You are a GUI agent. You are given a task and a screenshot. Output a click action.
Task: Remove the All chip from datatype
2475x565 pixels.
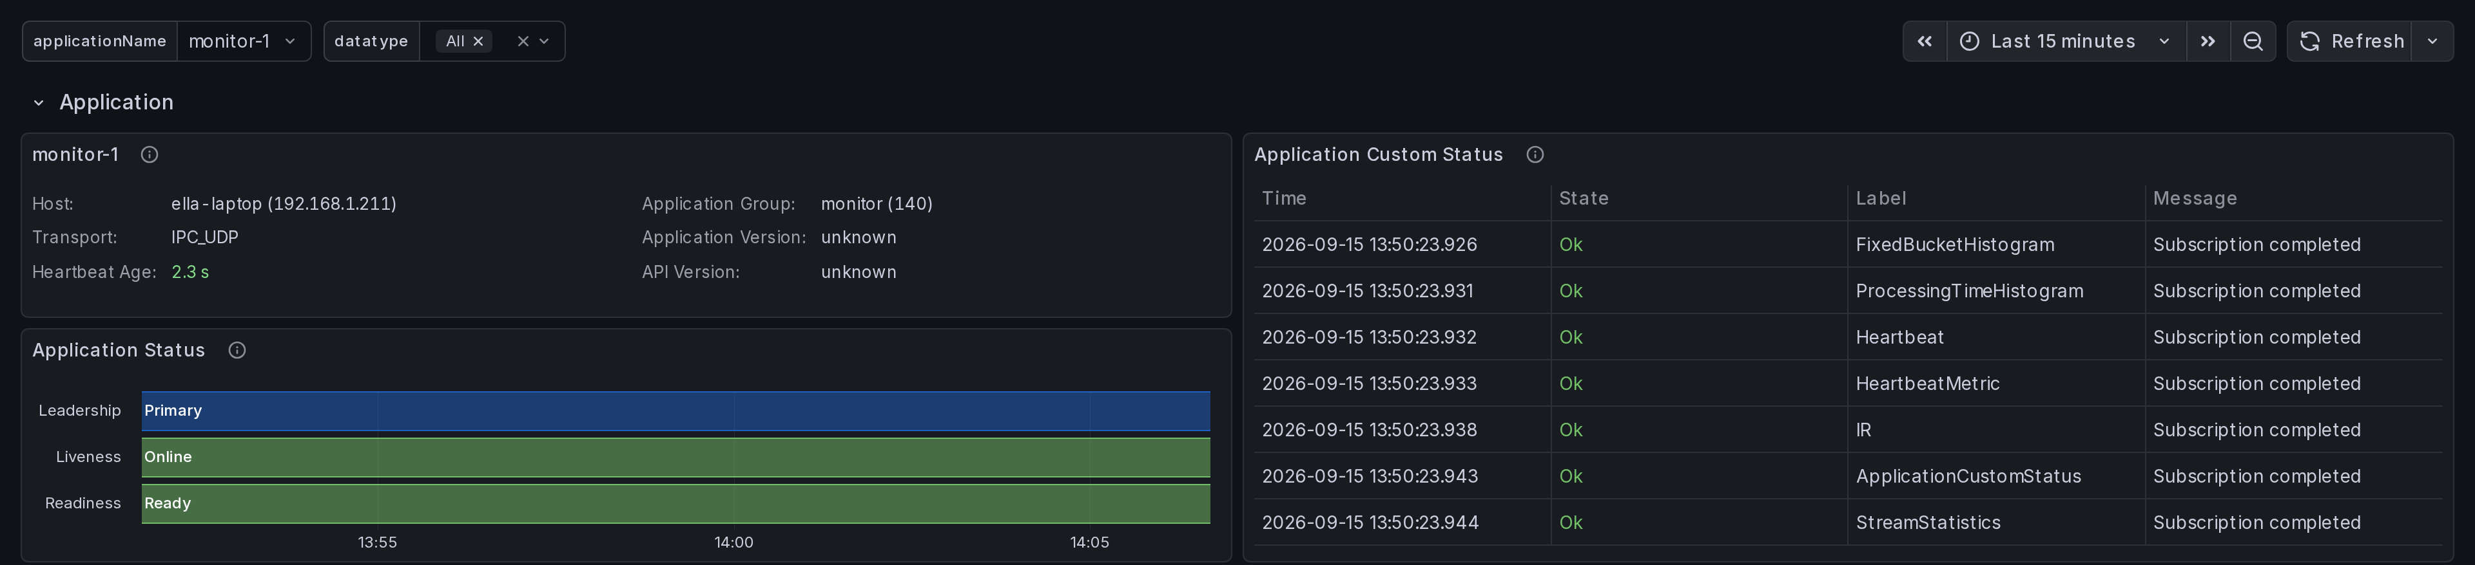pos(478,41)
